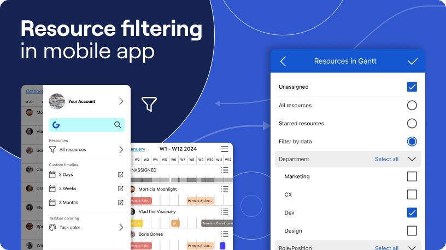446x250 pixels.
Task: Click the large white filter funnel icon
Action: (149, 104)
